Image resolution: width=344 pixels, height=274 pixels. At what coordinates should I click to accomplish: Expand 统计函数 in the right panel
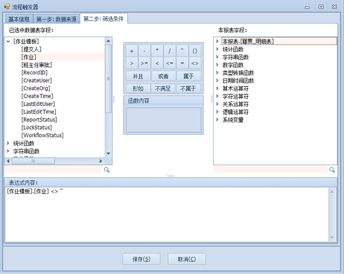217,49
